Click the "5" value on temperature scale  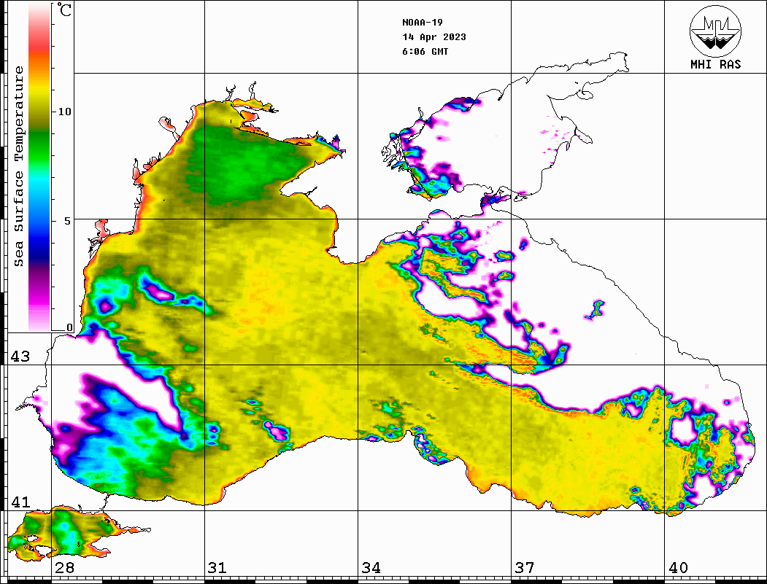click(68, 221)
